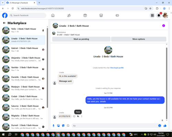
Task: Open Durnell 3 Beds 1 Bath House chat
Action: pyautogui.click(x=23, y=127)
